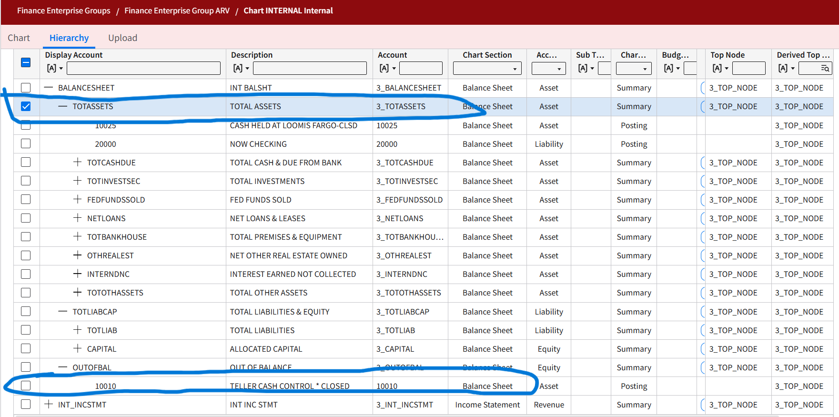
Task: Expand the INT_INCSTMT node
Action: click(48, 404)
